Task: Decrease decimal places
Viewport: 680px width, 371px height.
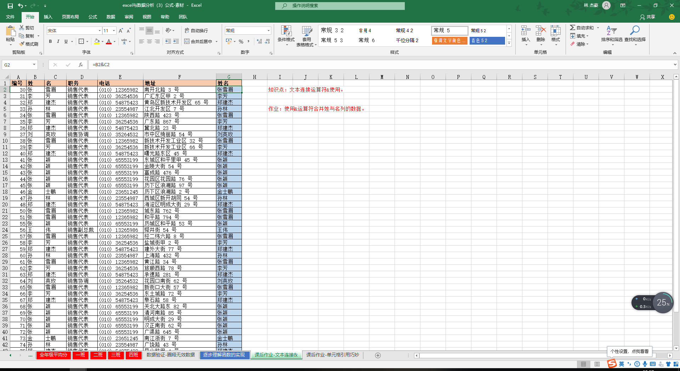Action: click(268, 41)
